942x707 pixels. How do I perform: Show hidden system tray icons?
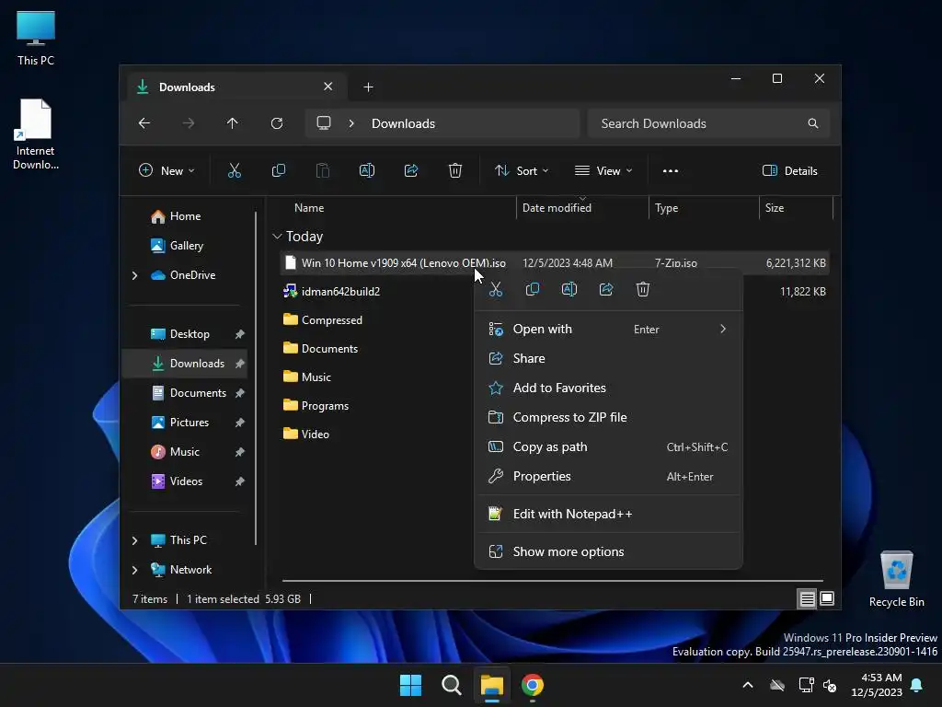(x=748, y=685)
